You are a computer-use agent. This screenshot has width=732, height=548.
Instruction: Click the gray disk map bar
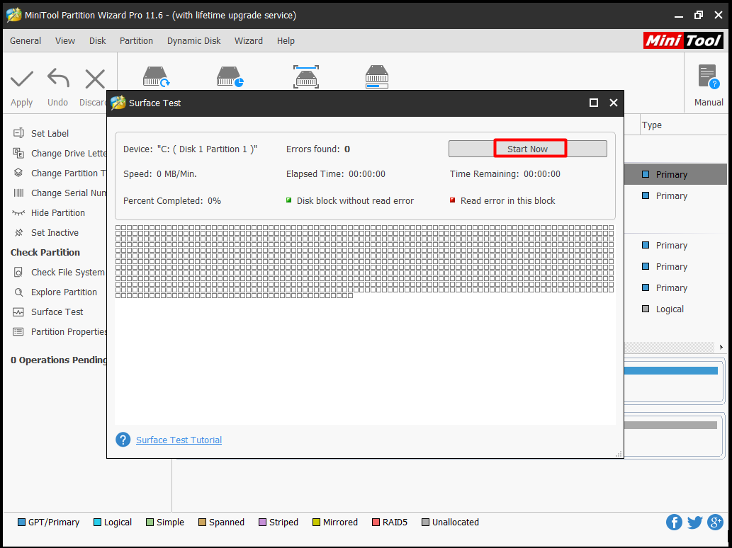pyautogui.click(x=671, y=426)
